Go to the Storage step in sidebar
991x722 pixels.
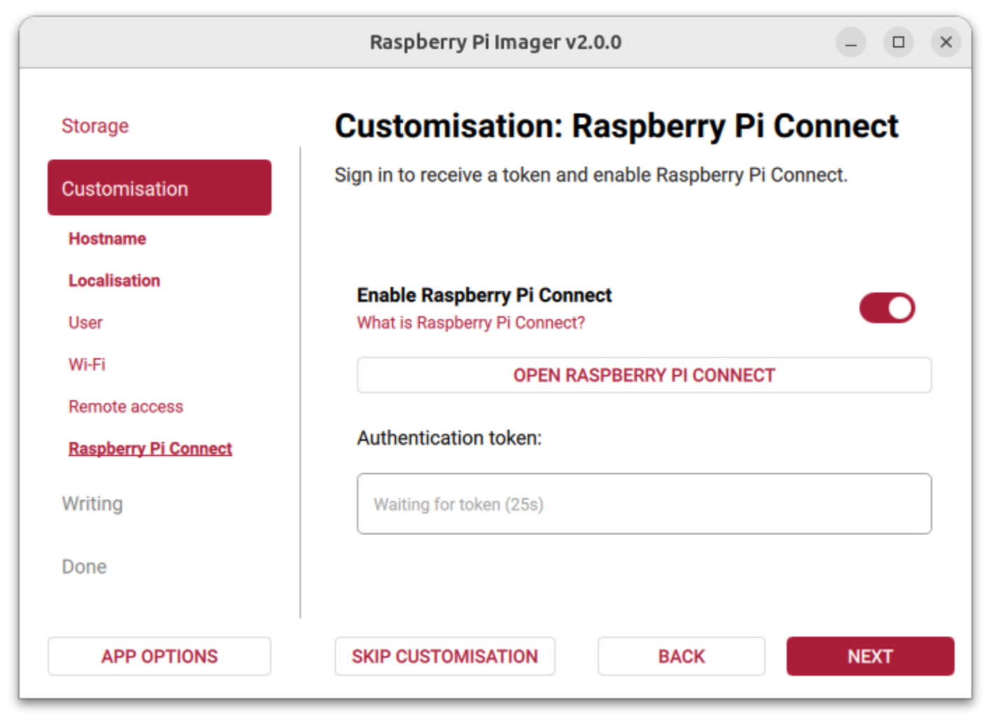tap(95, 126)
